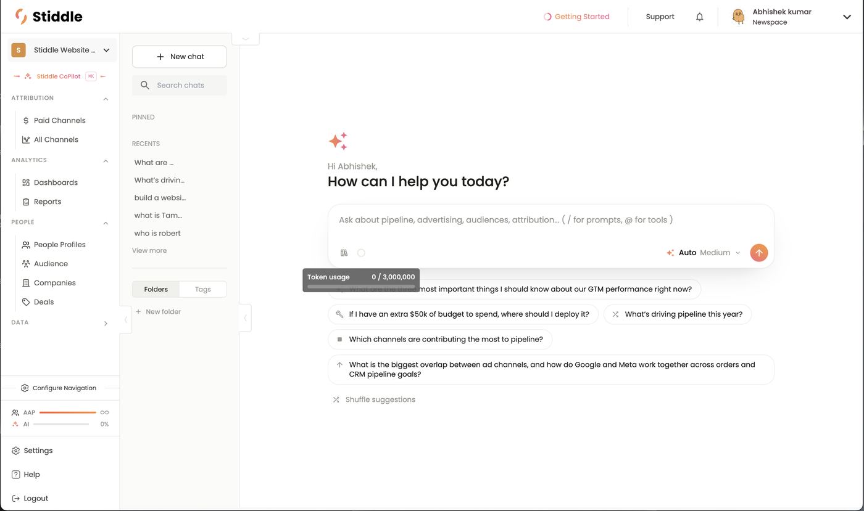Click the Companies building icon
Screen dimensions: 864x511
click(x=26, y=284)
